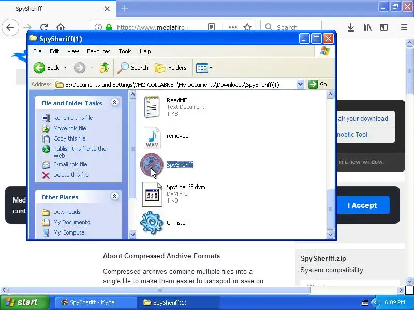Select the Uninstall gear icon
414x310 pixels.
pyautogui.click(x=152, y=223)
